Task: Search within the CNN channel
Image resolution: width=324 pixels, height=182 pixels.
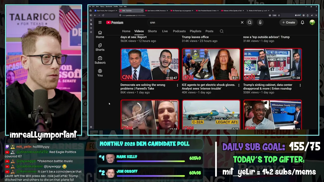Action: [221, 31]
